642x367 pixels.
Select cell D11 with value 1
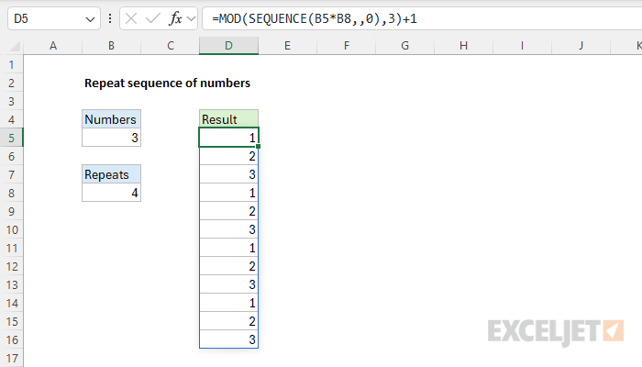pyautogui.click(x=228, y=248)
